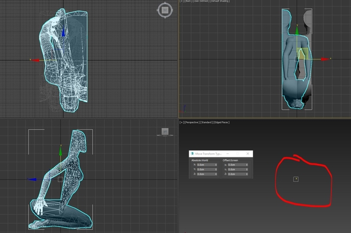This screenshot has width=351, height=233.
Task: Click the yellow XY plane handle of the gizmo
Action: [302, 53]
